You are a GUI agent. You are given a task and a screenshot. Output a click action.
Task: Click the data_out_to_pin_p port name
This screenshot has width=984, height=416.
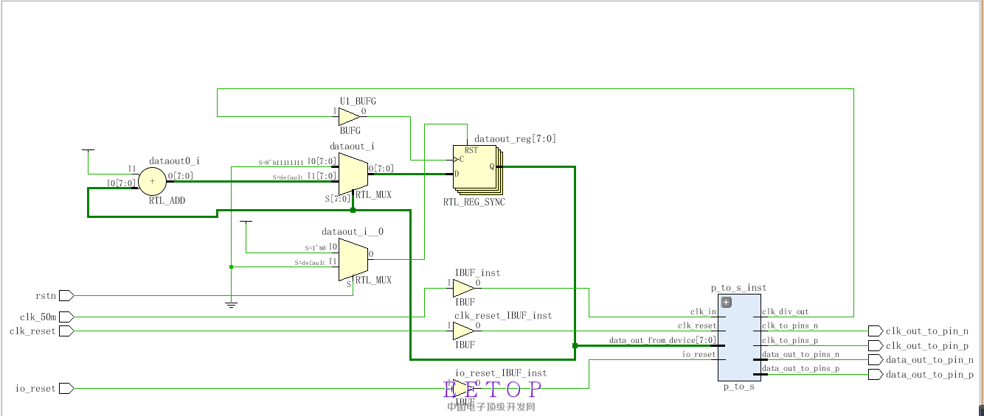coord(929,375)
